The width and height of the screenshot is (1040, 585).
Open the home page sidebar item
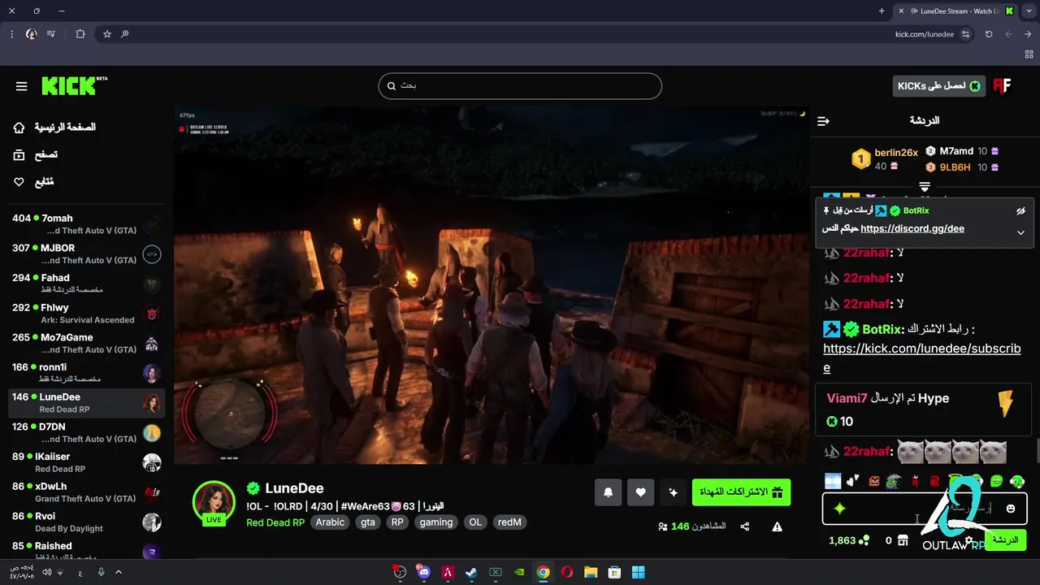(x=54, y=128)
